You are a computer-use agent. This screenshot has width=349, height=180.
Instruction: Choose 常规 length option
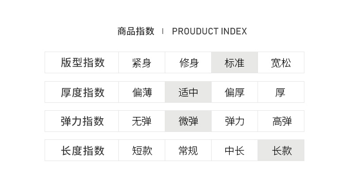tap(189, 150)
